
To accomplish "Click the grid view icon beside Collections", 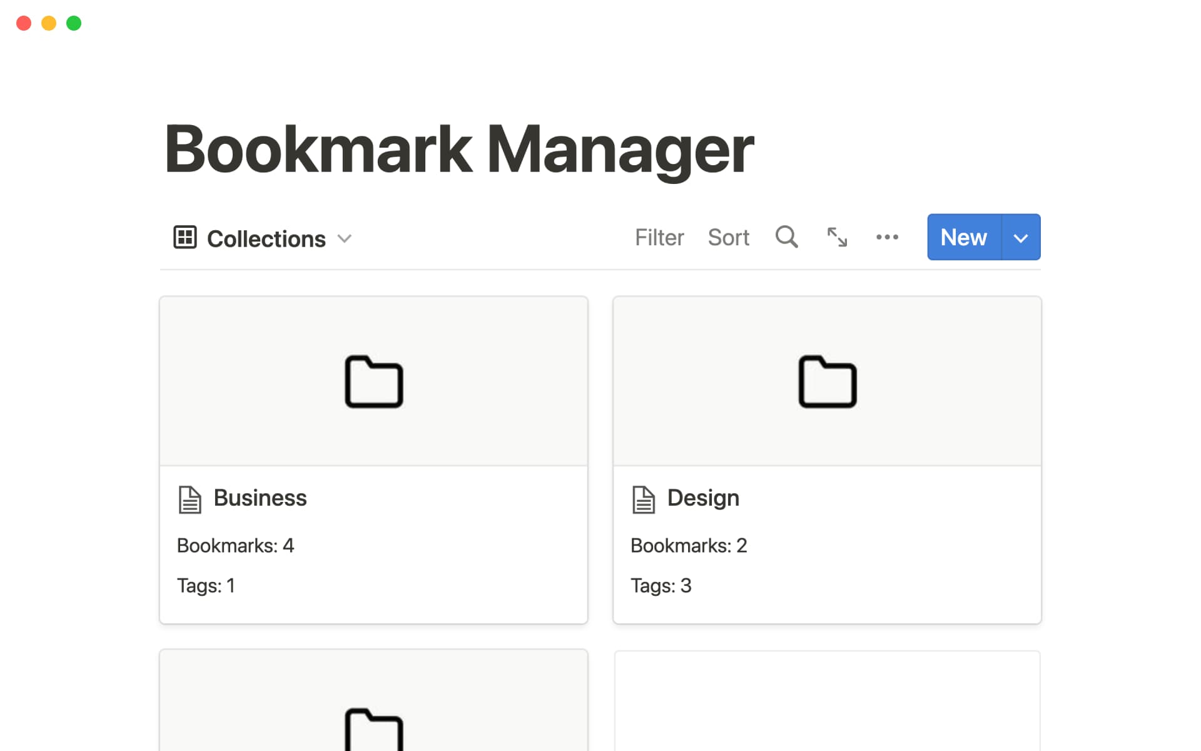I will 185,238.
